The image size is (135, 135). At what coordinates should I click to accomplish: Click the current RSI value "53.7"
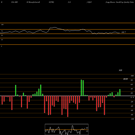(x=124, y=32)
